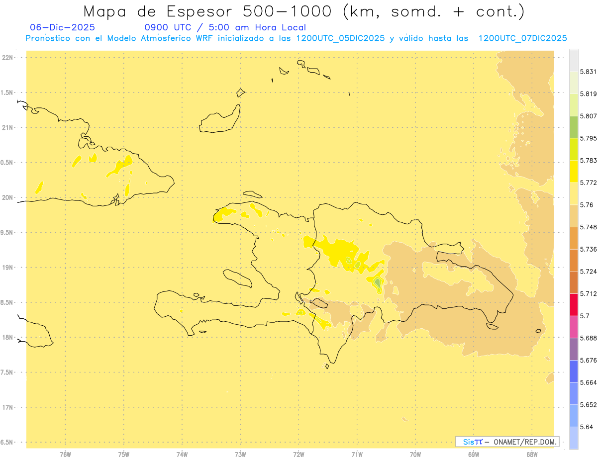Click the colorbar value 5.772
The height and width of the screenshot is (461, 597).
(x=589, y=183)
